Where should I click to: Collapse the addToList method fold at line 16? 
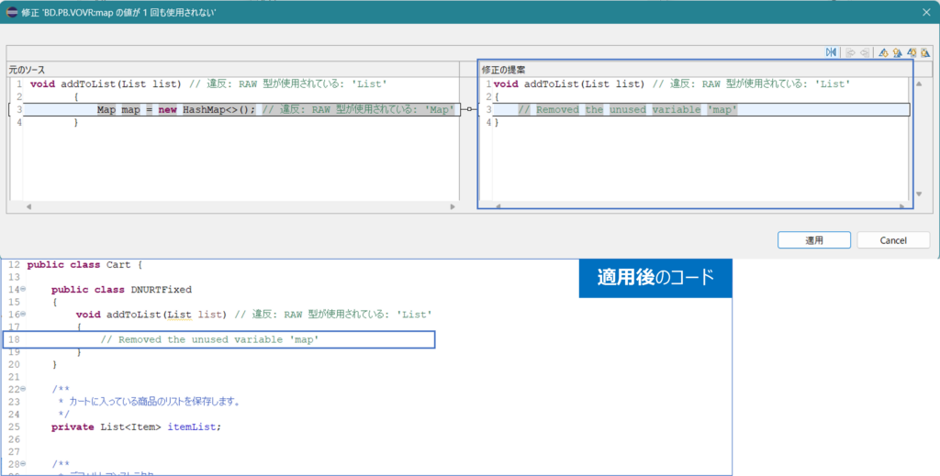click(23, 315)
